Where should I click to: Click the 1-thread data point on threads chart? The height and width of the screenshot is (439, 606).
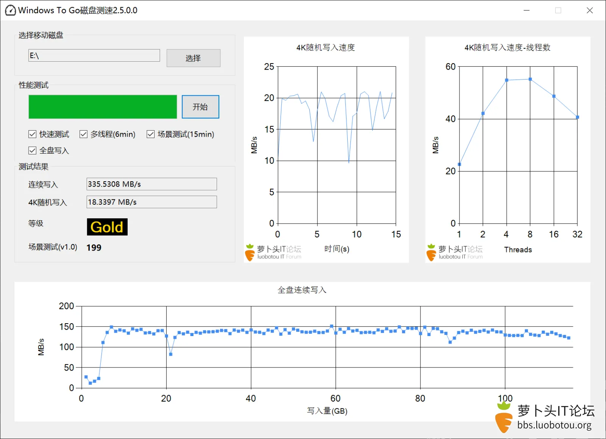(x=459, y=165)
